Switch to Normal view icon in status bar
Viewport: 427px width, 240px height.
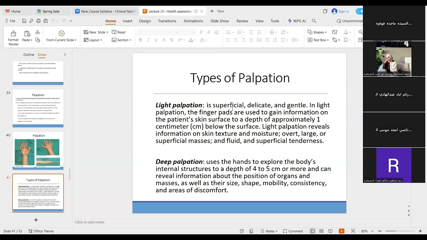tap(312, 231)
